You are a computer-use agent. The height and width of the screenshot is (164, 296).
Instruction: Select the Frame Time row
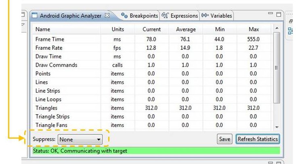(151, 39)
